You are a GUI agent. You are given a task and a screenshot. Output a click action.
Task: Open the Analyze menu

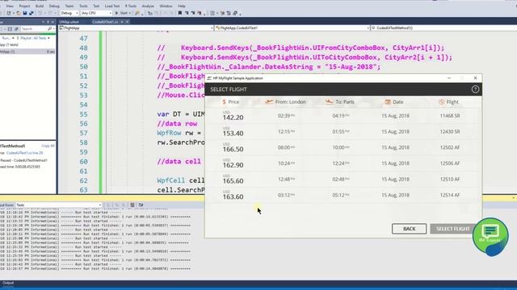[148, 6]
